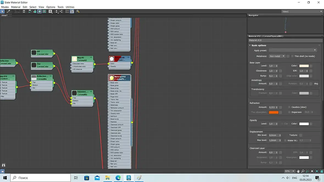Open the Metalness Non-metal dropdown
Viewport: 324px width, 182px height.
coord(277,56)
